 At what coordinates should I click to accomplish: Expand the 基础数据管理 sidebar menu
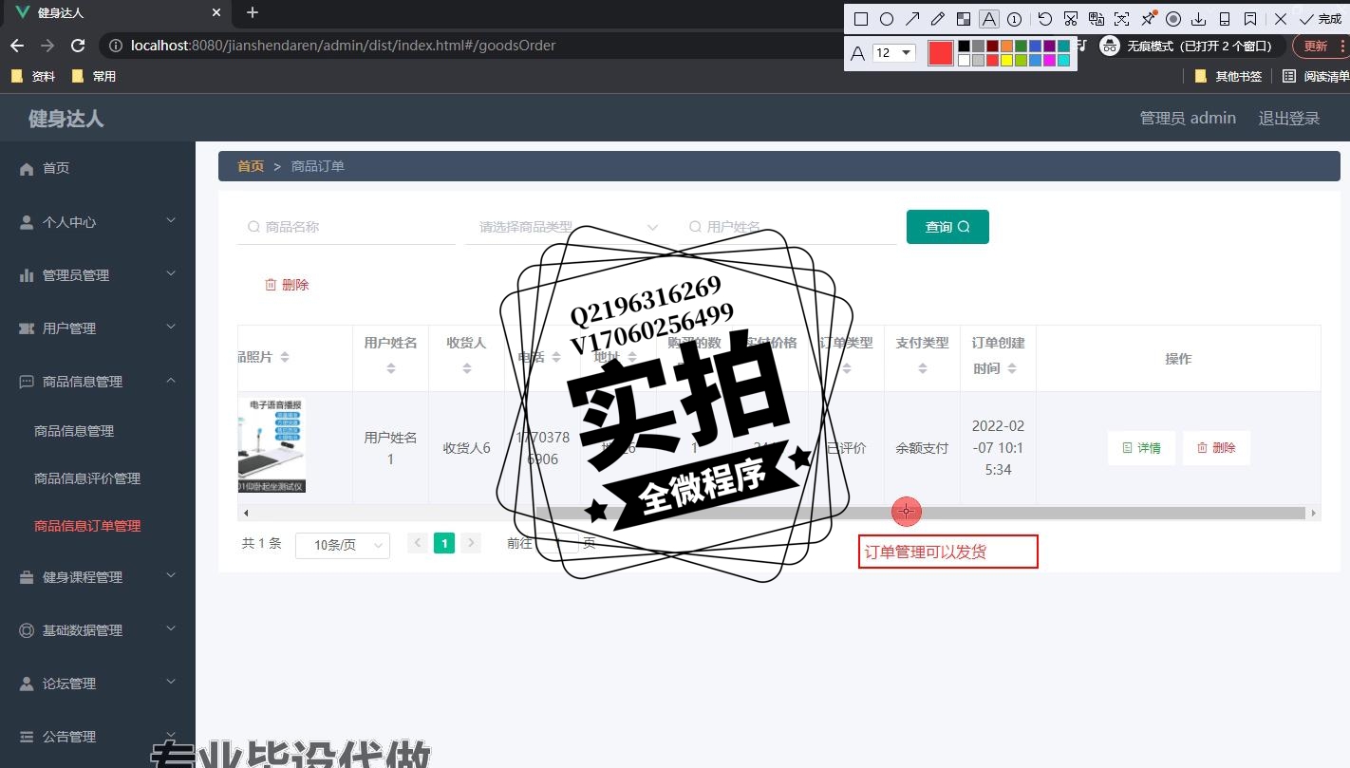[x=98, y=629]
